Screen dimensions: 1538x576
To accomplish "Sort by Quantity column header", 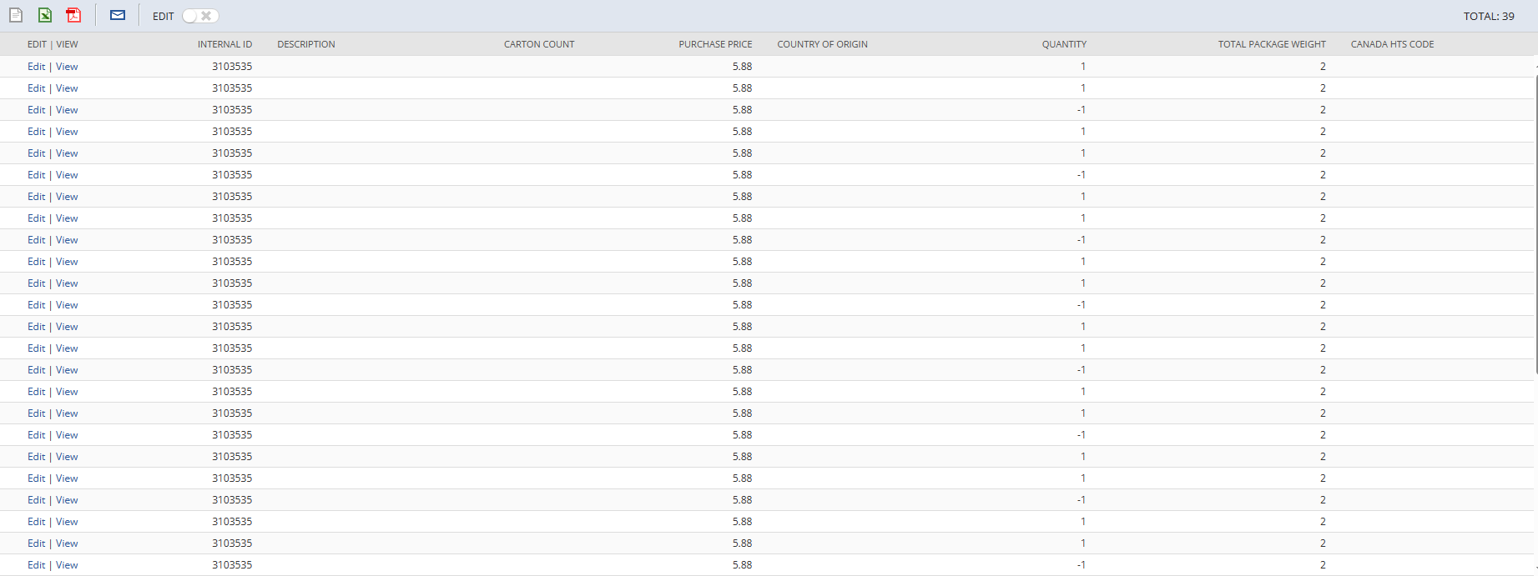I will point(1064,44).
